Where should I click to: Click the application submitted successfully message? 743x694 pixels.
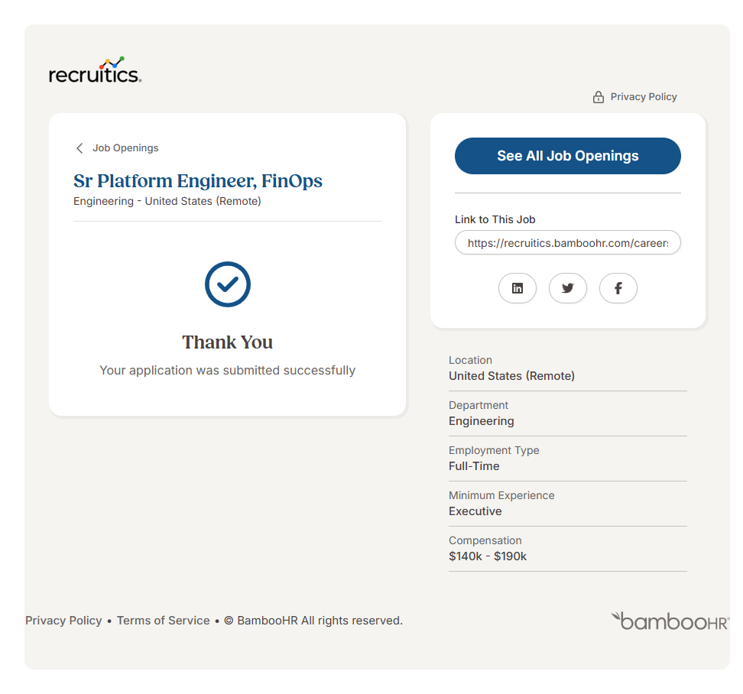228,371
